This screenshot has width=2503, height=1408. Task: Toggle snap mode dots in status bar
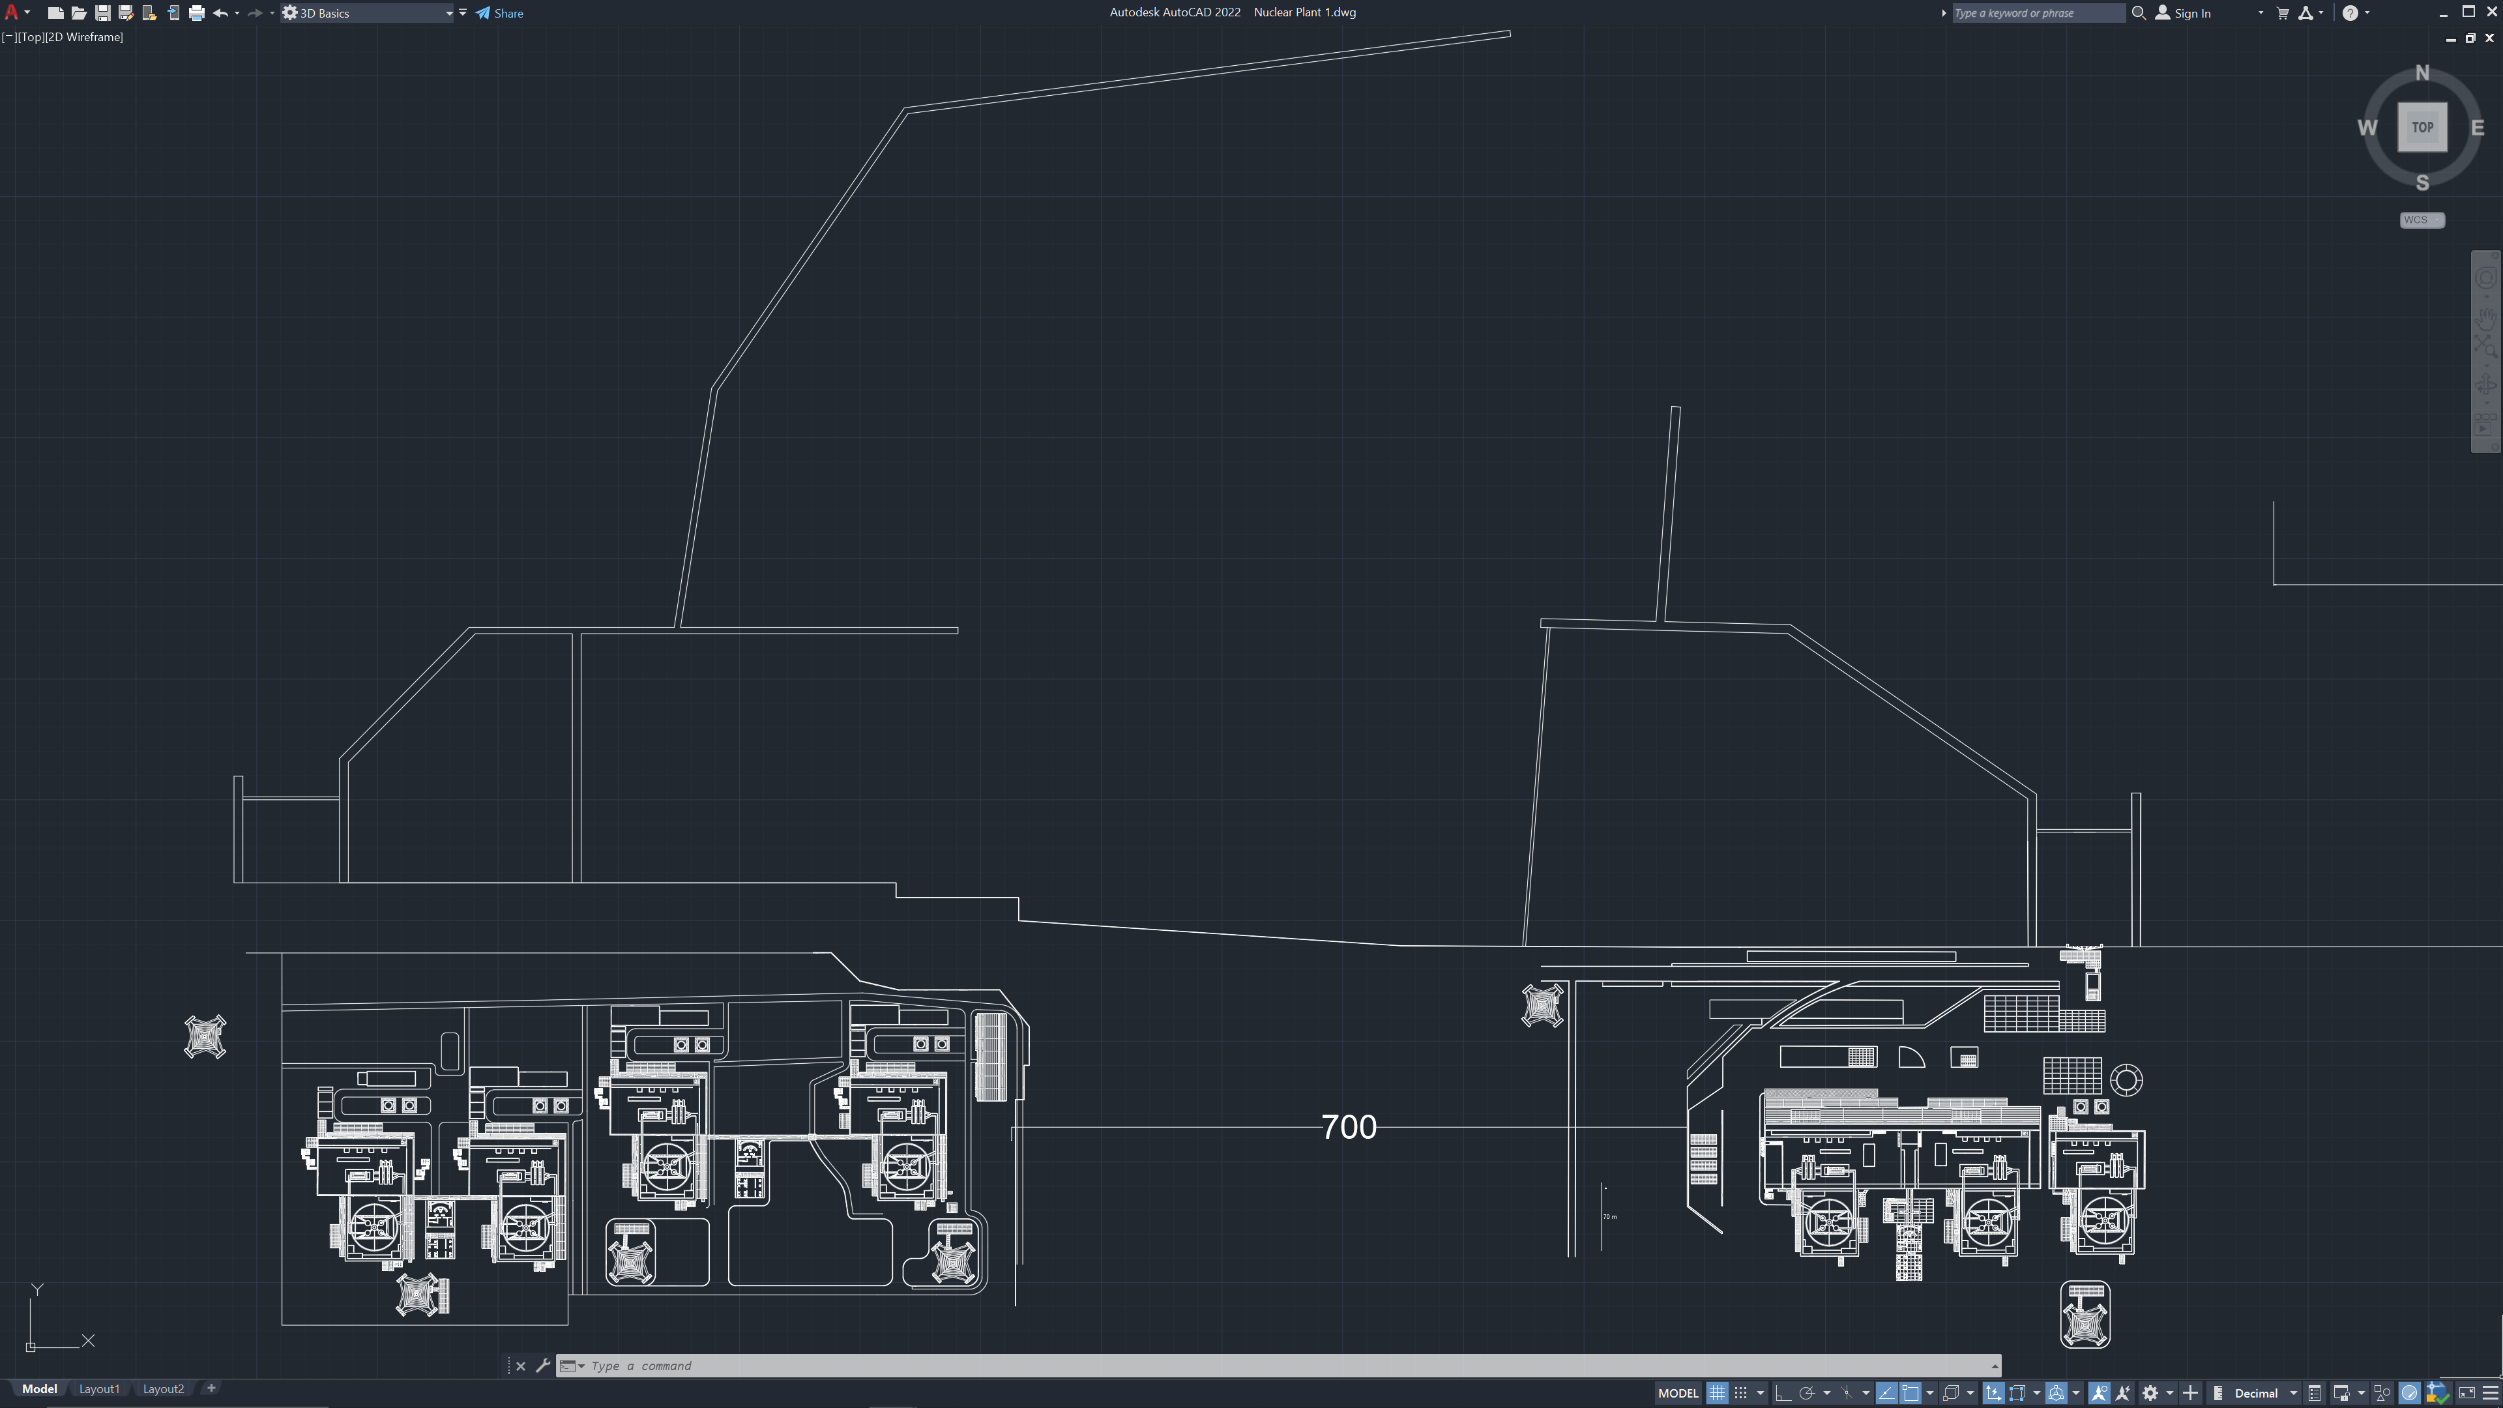click(x=1740, y=1394)
